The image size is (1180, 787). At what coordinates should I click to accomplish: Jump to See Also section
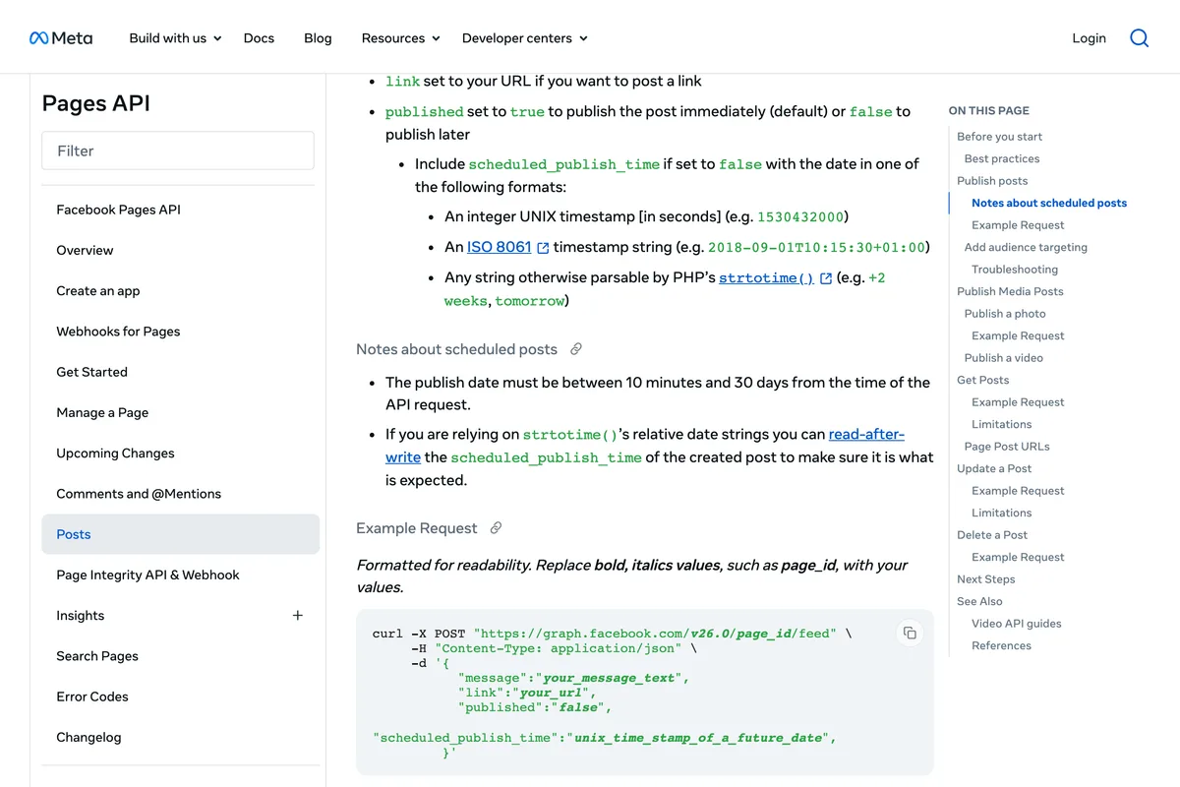tap(979, 601)
